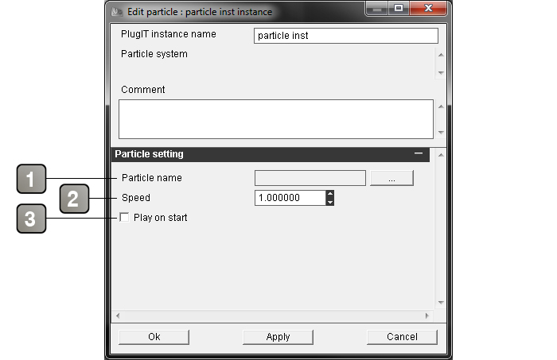Decrease Speed with the down stepper arrow

(x=330, y=202)
